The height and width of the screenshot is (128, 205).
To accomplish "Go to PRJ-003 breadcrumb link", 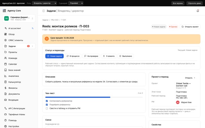I will tap(55, 20).
